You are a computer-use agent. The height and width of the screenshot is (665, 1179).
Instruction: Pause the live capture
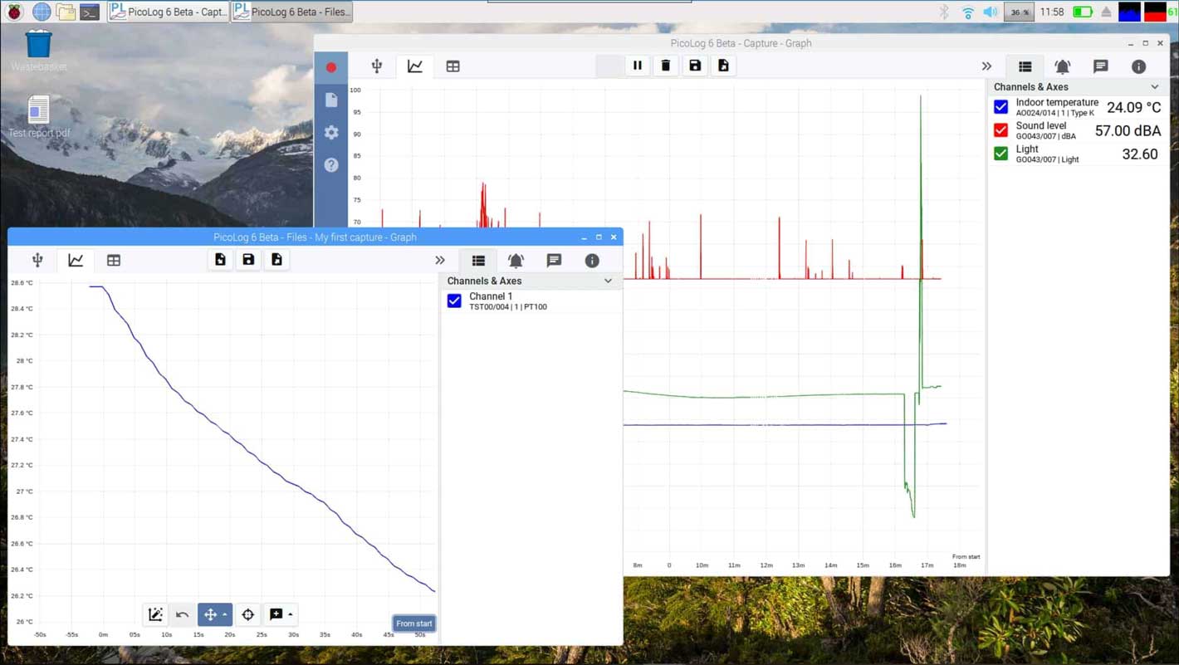(638, 66)
